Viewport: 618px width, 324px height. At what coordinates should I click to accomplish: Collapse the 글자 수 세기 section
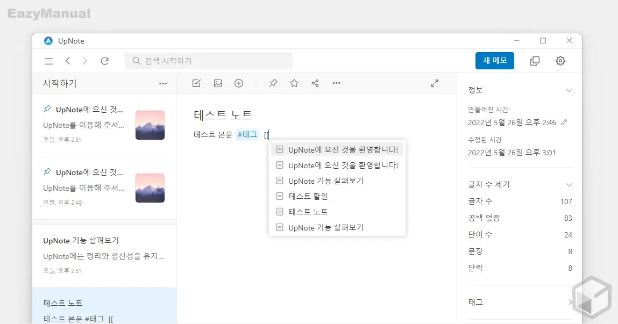569,185
